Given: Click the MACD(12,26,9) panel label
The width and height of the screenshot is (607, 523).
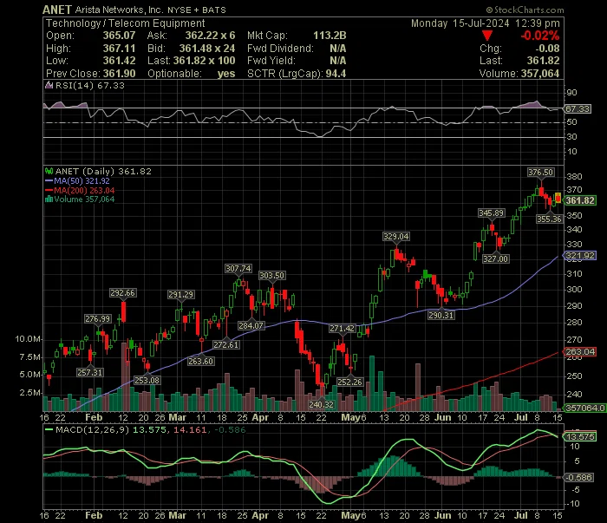Looking at the screenshot, I should coord(93,429).
